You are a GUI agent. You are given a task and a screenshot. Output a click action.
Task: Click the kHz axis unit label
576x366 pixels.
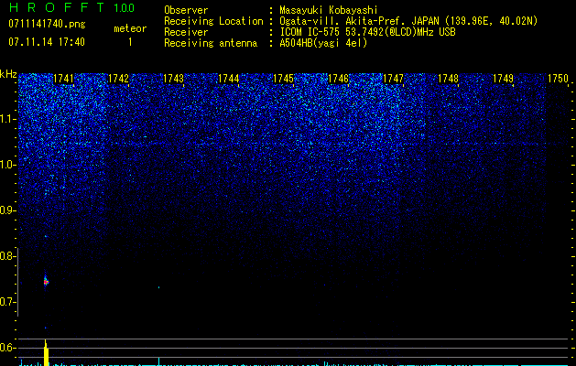8,74
